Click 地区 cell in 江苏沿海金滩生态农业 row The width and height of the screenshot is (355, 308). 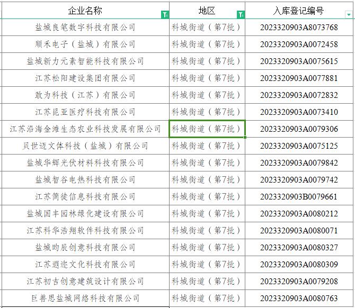click(207, 129)
